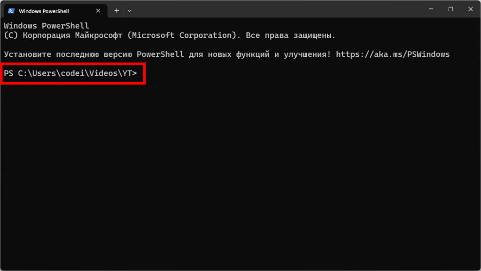Viewport: 481px width, 271px height.
Task: Click the PowerShell icon on the tab
Action: tap(11, 10)
